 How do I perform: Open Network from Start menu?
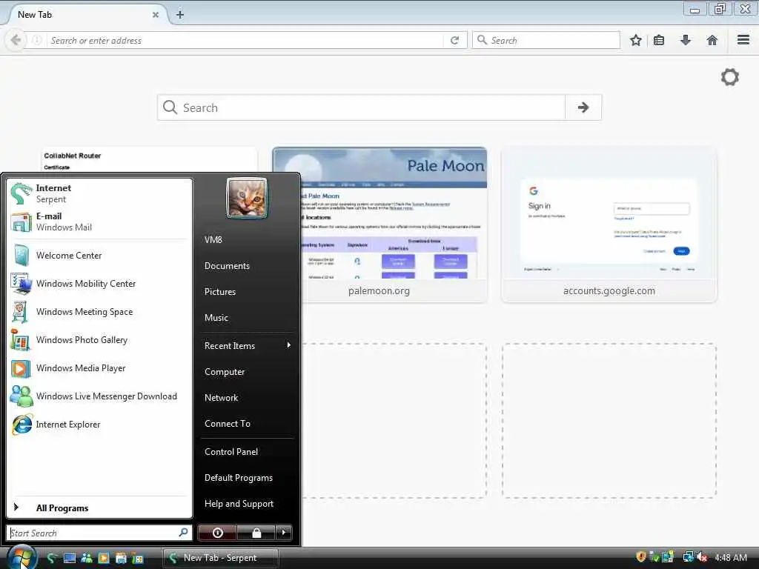tap(247, 398)
